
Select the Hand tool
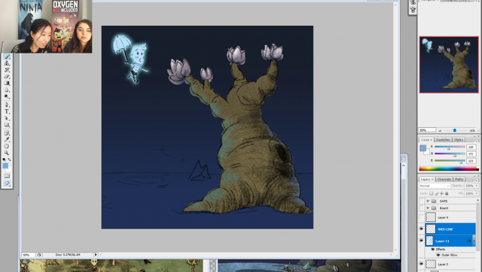click(7, 146)
